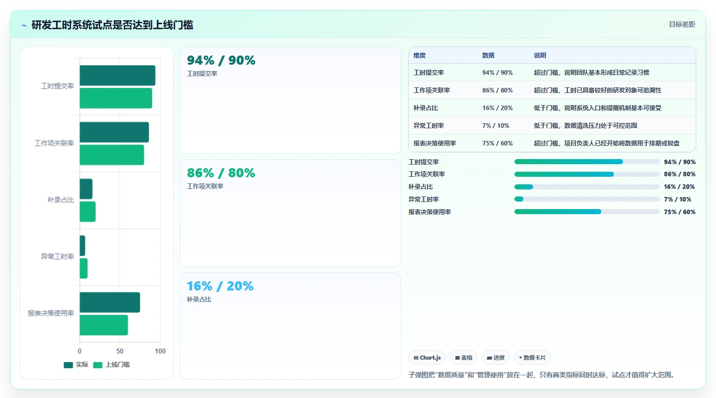Click the light 上线门槛 bar for 异常工时率
This screenshot has width=716, height=398.
(x=84, y=268)
